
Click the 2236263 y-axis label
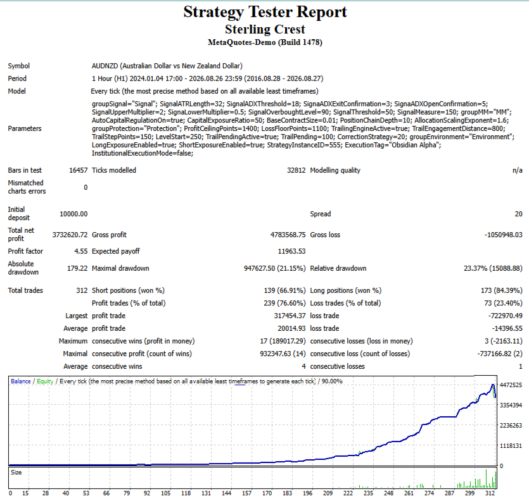[x=511, y=426]
